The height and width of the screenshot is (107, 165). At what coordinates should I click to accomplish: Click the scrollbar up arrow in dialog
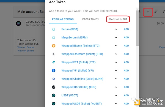pos(137,9)
